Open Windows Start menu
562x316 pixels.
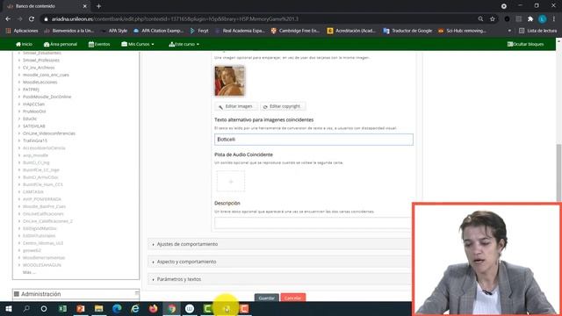(x=8, y=308)
